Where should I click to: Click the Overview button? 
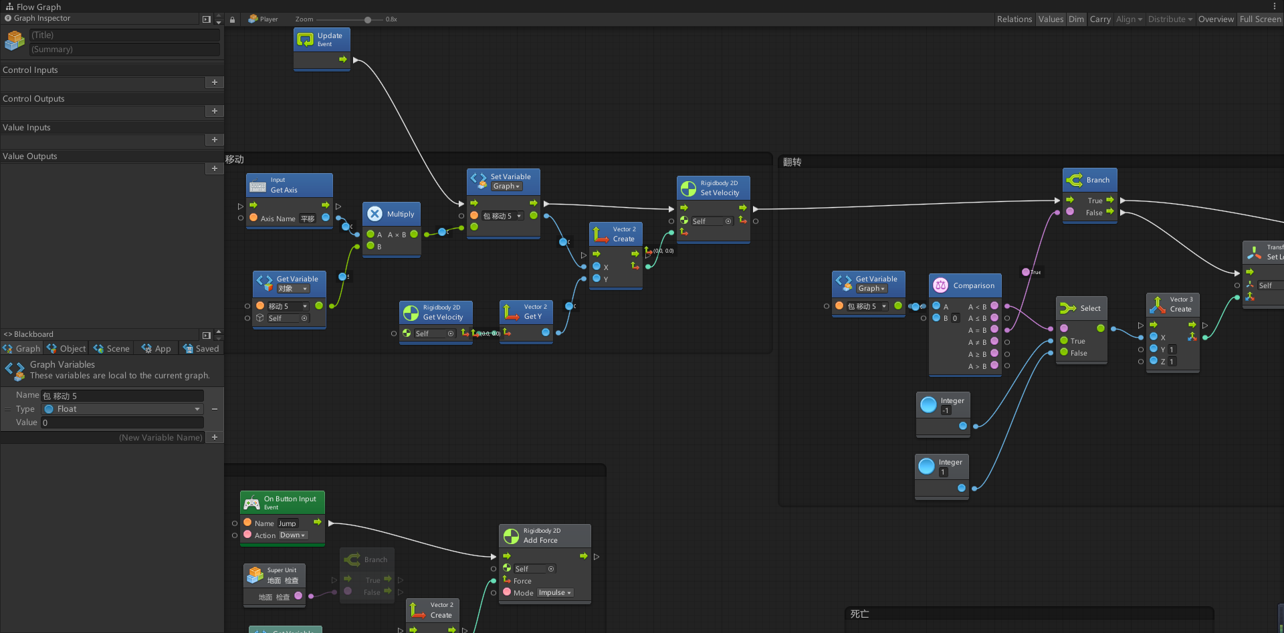click(1216, 19)
